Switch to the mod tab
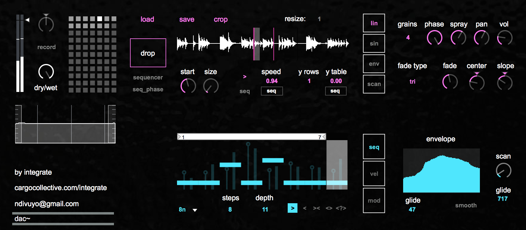526x230 pixels. click(x=374, y=201)
